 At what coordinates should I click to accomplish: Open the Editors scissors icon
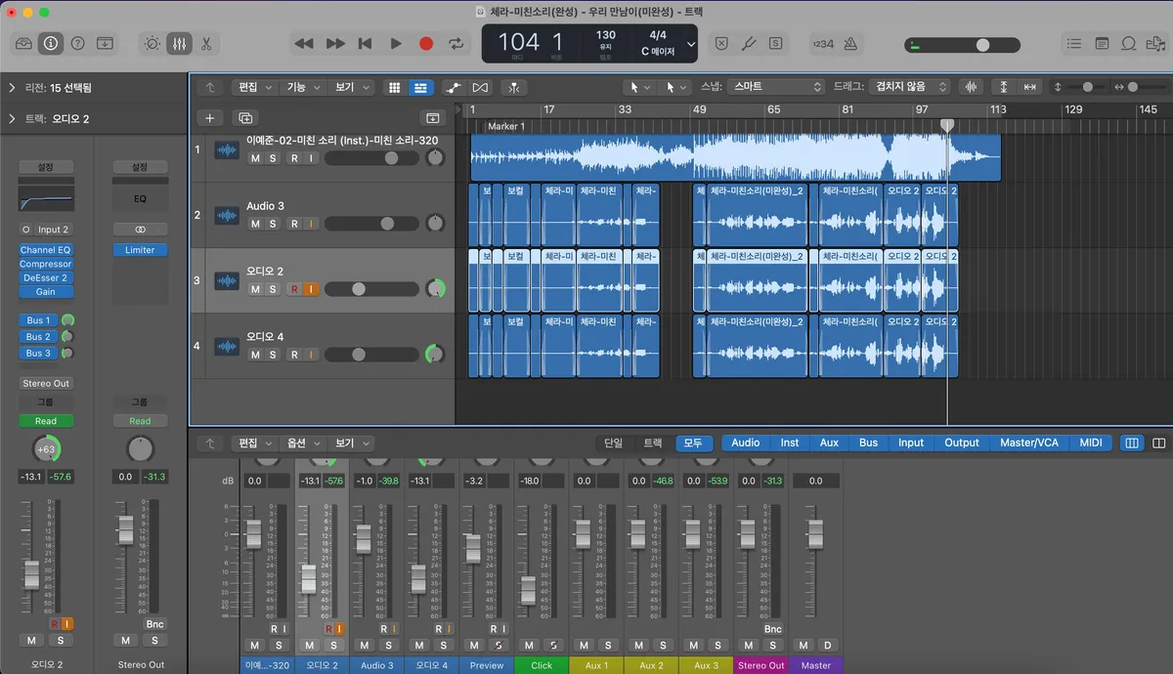206,43
